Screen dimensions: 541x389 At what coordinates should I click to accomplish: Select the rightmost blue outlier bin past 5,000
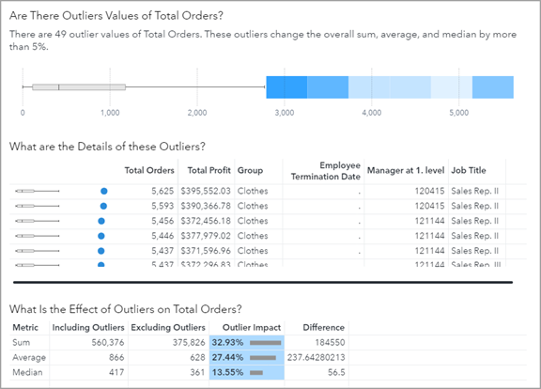click(493, 87)
